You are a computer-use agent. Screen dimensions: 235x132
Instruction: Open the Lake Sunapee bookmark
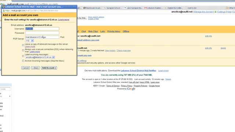point(133,8)
